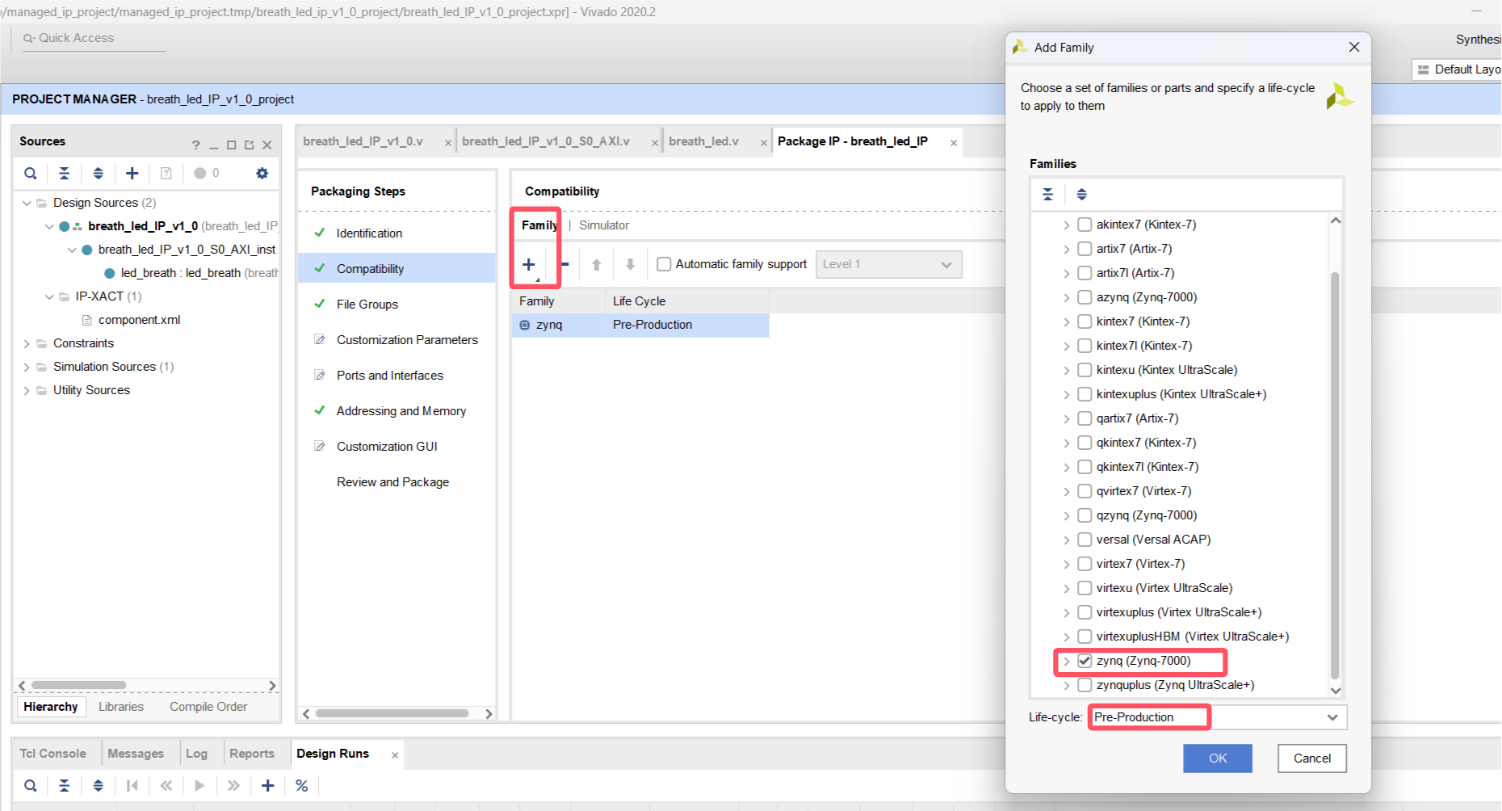Collapse all in Design Runs toolbar
The height and width of the screenshot is (811, 1502).
click(x=65, y=785)
